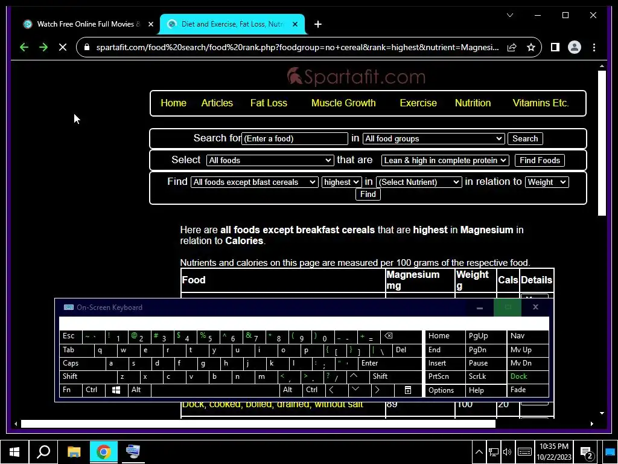Toggle left Ctrl key on On-Screen Keyboard
This screenshot has height=464, width=618.
coord(94,390)
